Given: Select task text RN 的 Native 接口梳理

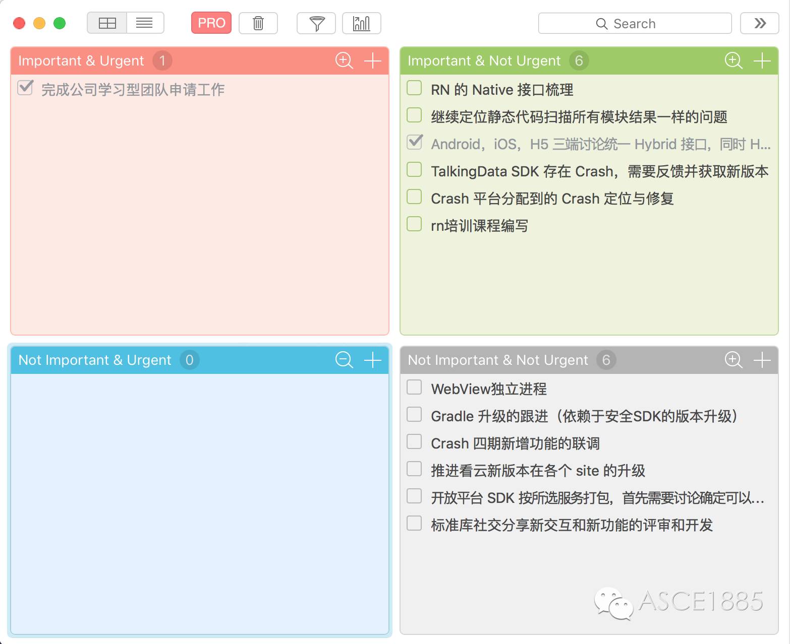Looking at the screenshot, I should click(x=502, y=90).
